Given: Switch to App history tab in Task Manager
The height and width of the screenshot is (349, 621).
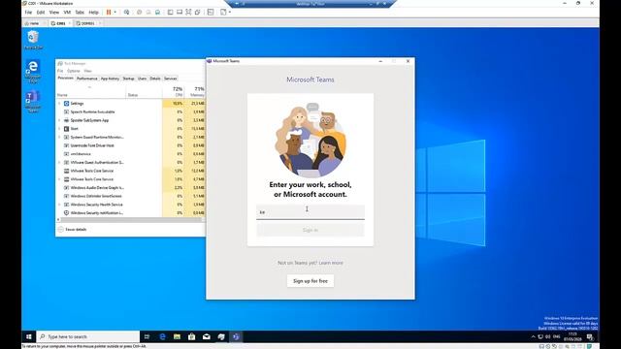Looking at the screenshot, I should click(110, 79).
